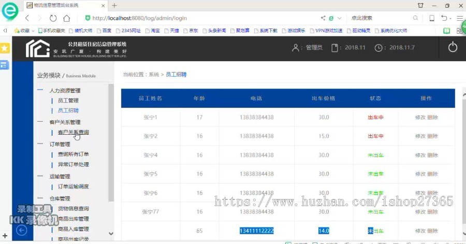
Task: Open the 京东 bookmark
Action: (x=191, y=31)
